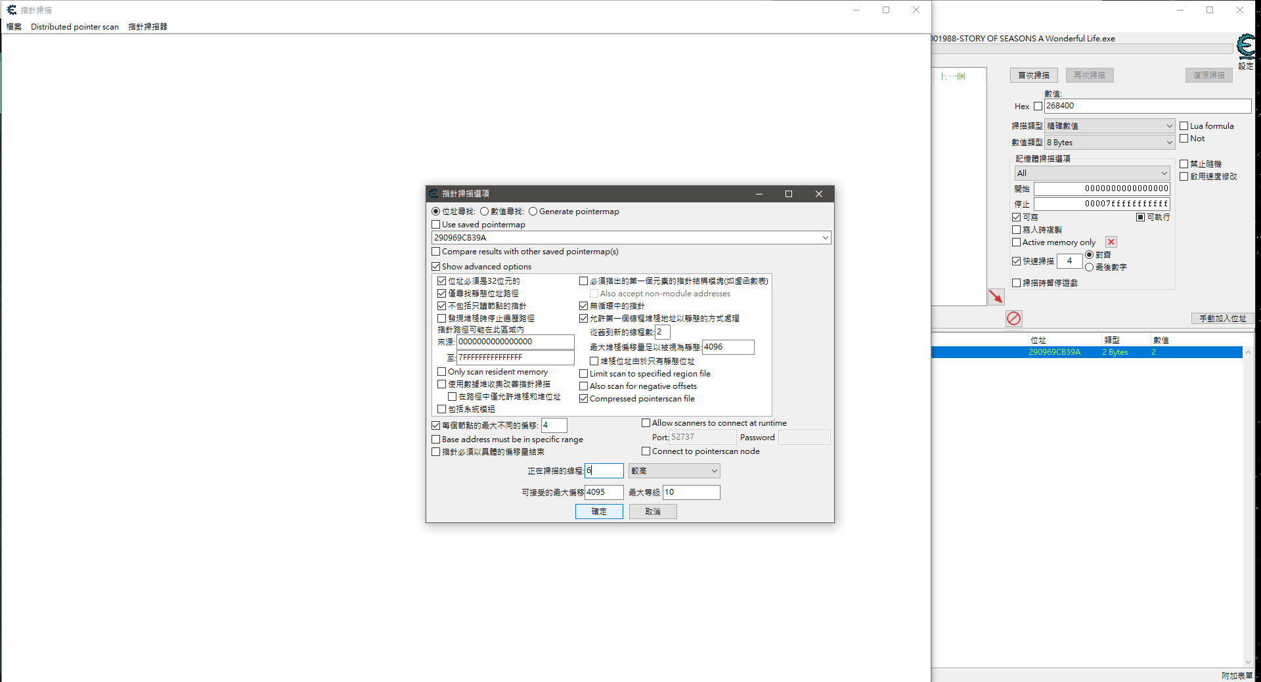Viewport: 1261px width, 682px height.
Task: Click the red circle clear-list icon
Action: pos(1013,319)
